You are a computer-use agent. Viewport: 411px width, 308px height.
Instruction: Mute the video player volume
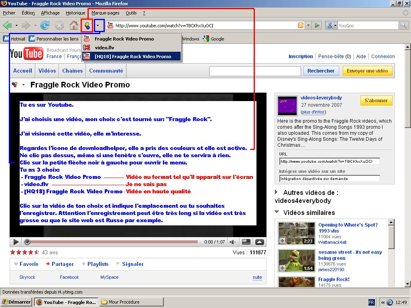pos(232,242)
